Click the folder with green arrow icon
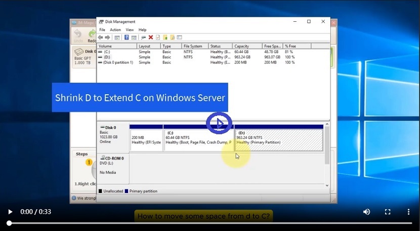 [x=165, y=37]
